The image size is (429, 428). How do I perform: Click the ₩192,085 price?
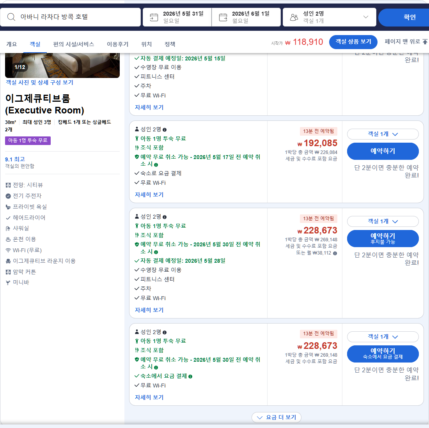[317, 143]
